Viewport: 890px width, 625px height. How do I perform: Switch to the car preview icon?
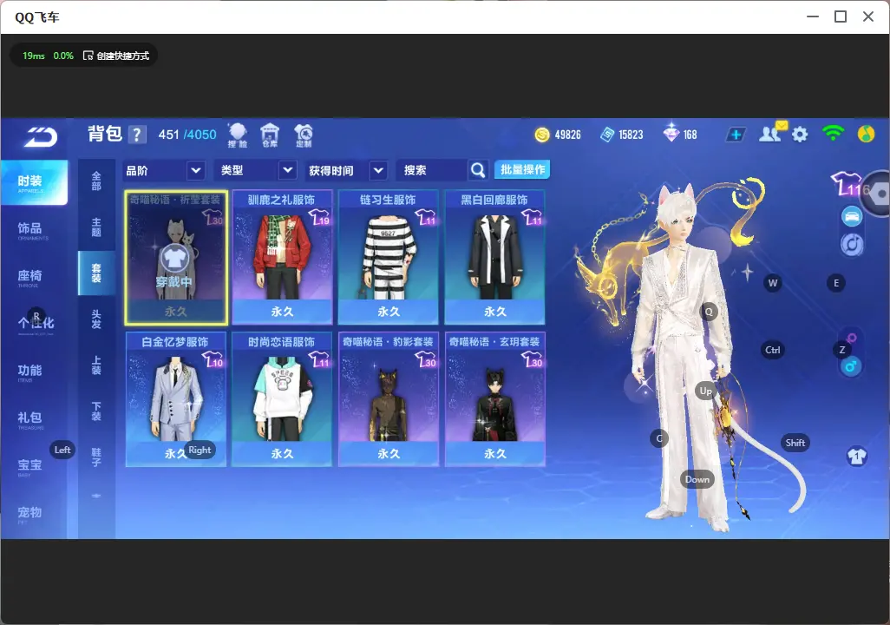[852, 216]
